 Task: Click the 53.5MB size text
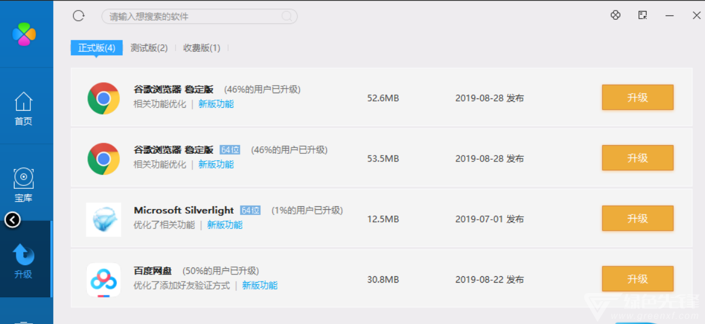[x=383, y=159]
